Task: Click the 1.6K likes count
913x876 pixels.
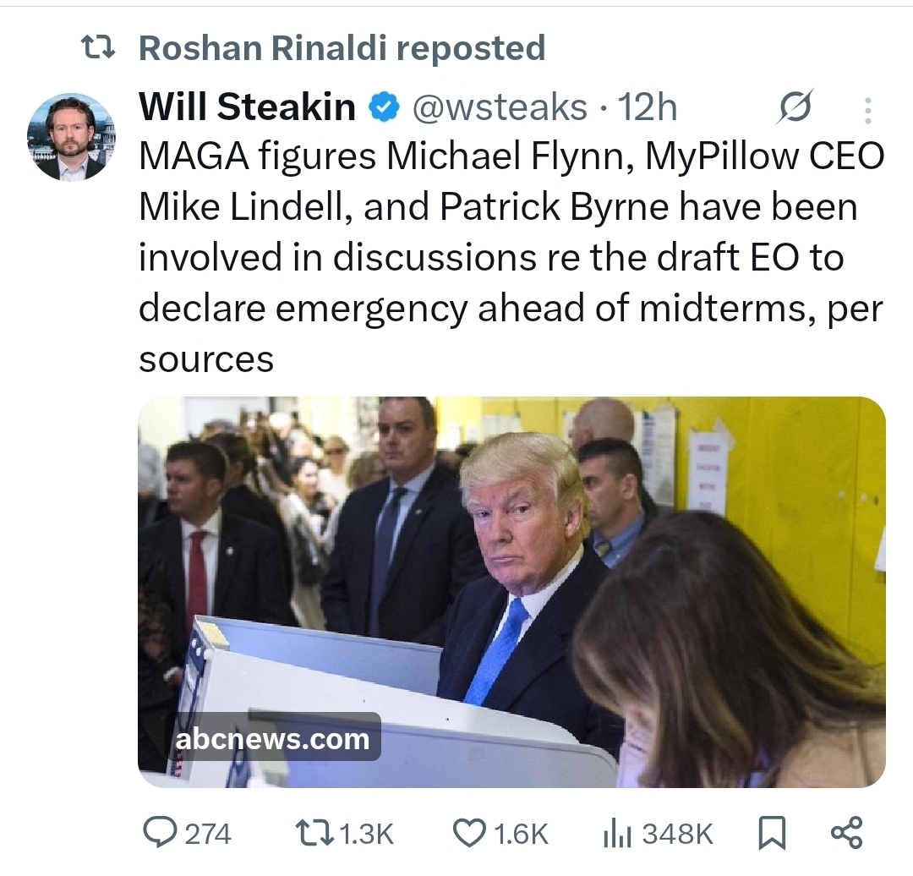Action: click(521, 835)
